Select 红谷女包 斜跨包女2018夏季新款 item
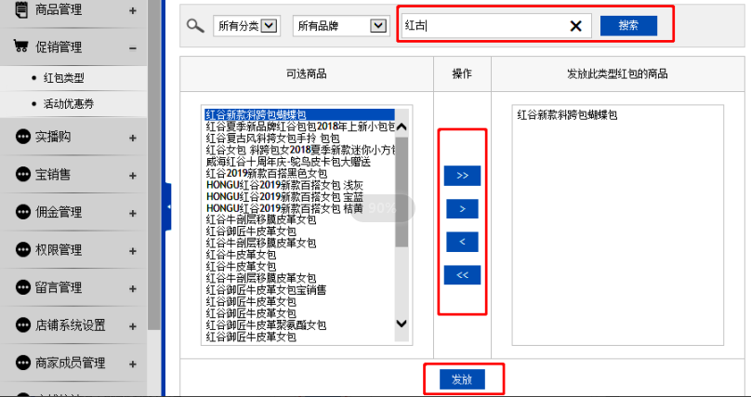The height and width of the screenshot is (397, 751). point(300,150)
